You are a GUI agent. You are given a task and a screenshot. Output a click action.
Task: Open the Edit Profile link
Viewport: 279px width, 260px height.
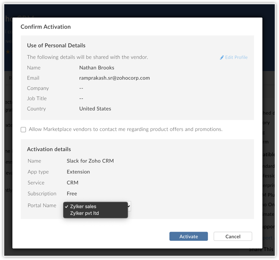pyautogui.click(x=236, y=58)
